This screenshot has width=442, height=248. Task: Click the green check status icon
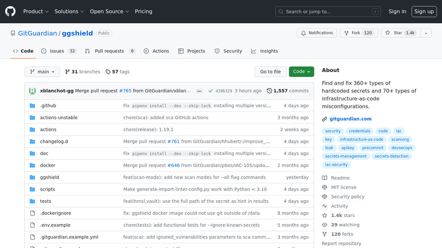(x=210, y=91)
